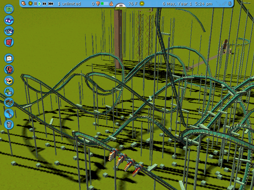Viewport: 254px width, 190px height.
Task: Collapse the top status bar handle
Action: click(121, 5)
